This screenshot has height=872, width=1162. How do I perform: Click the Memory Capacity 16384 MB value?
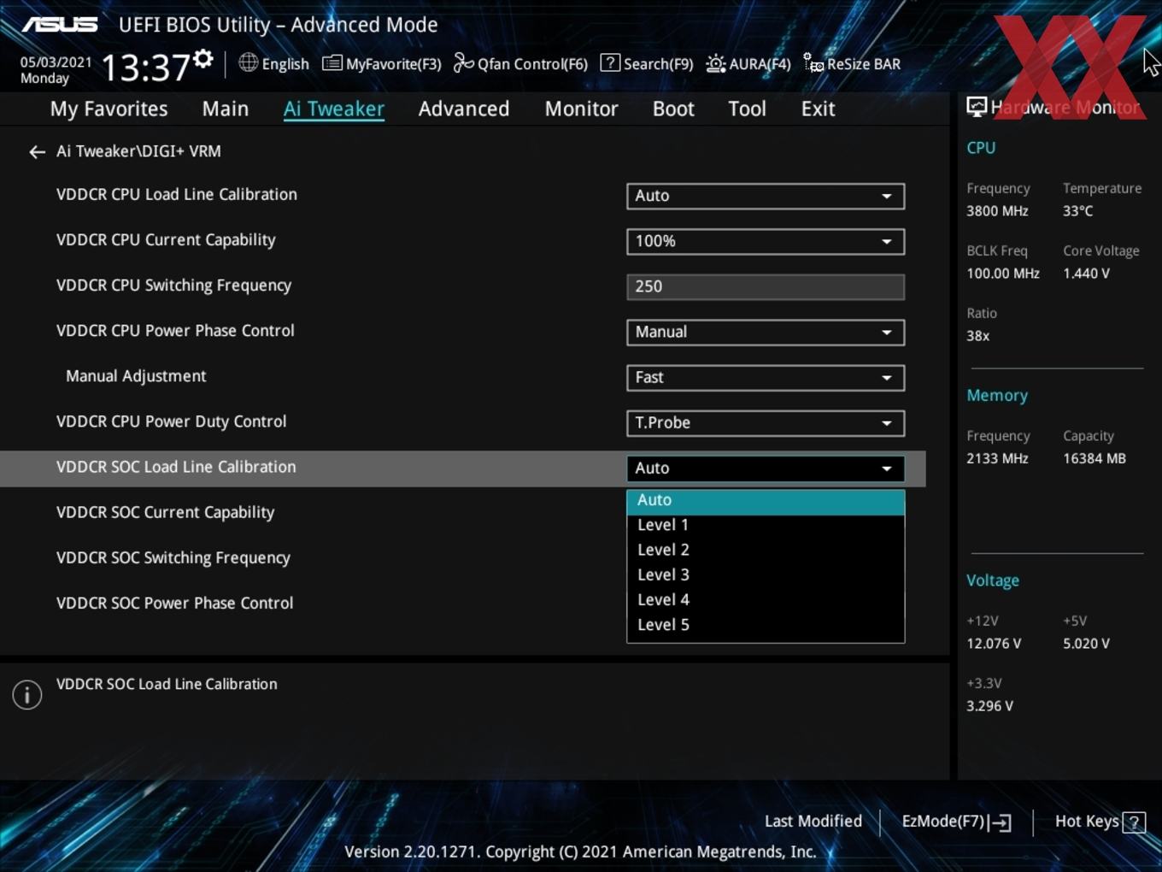tap(1095, 459)
